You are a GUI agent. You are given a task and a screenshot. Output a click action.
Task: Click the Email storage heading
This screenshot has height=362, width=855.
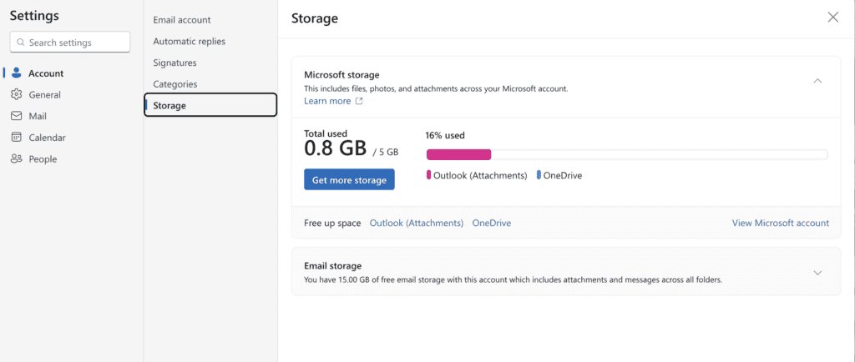point(332,265)
